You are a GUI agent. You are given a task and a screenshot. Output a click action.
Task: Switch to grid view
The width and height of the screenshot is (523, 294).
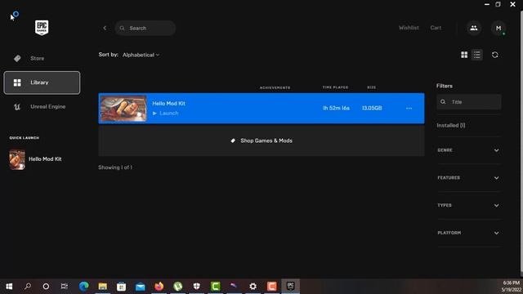click(464, 55)
